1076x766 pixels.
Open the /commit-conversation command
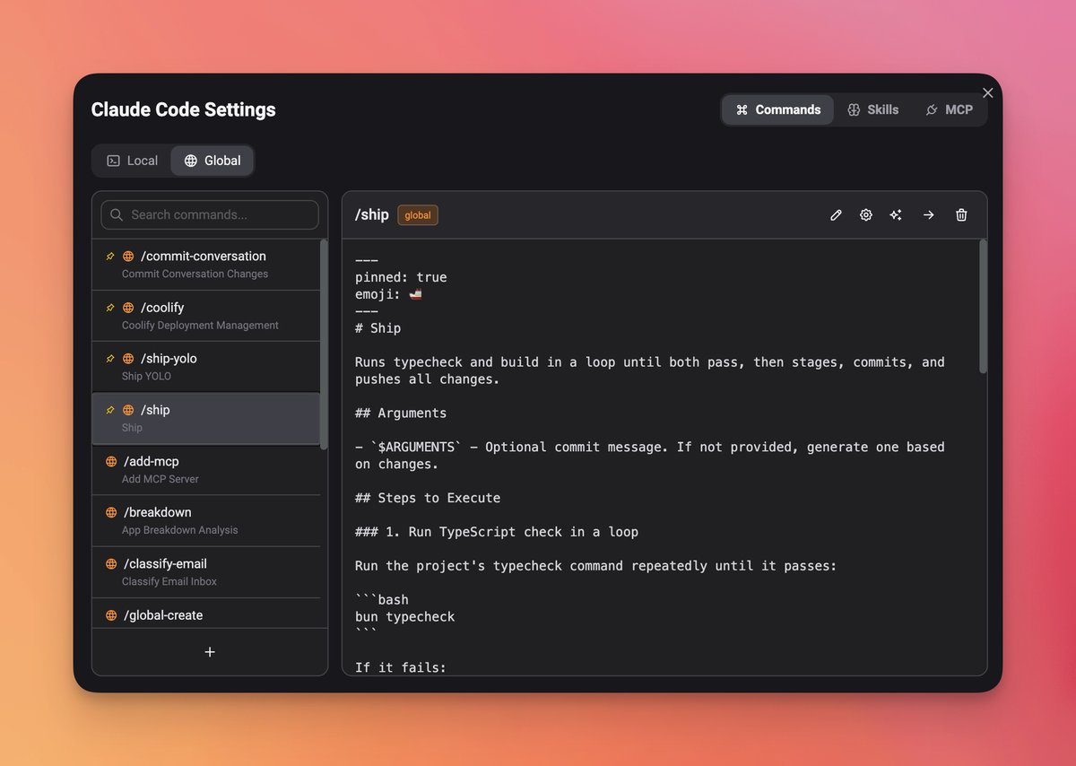206,265
